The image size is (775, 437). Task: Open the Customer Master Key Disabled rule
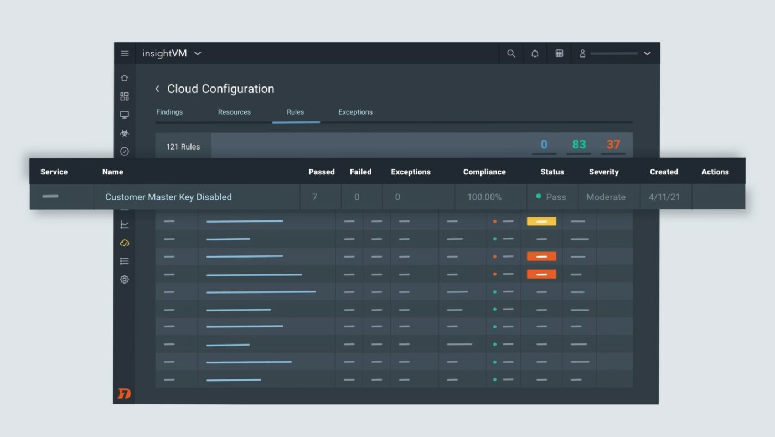[168, 197]
